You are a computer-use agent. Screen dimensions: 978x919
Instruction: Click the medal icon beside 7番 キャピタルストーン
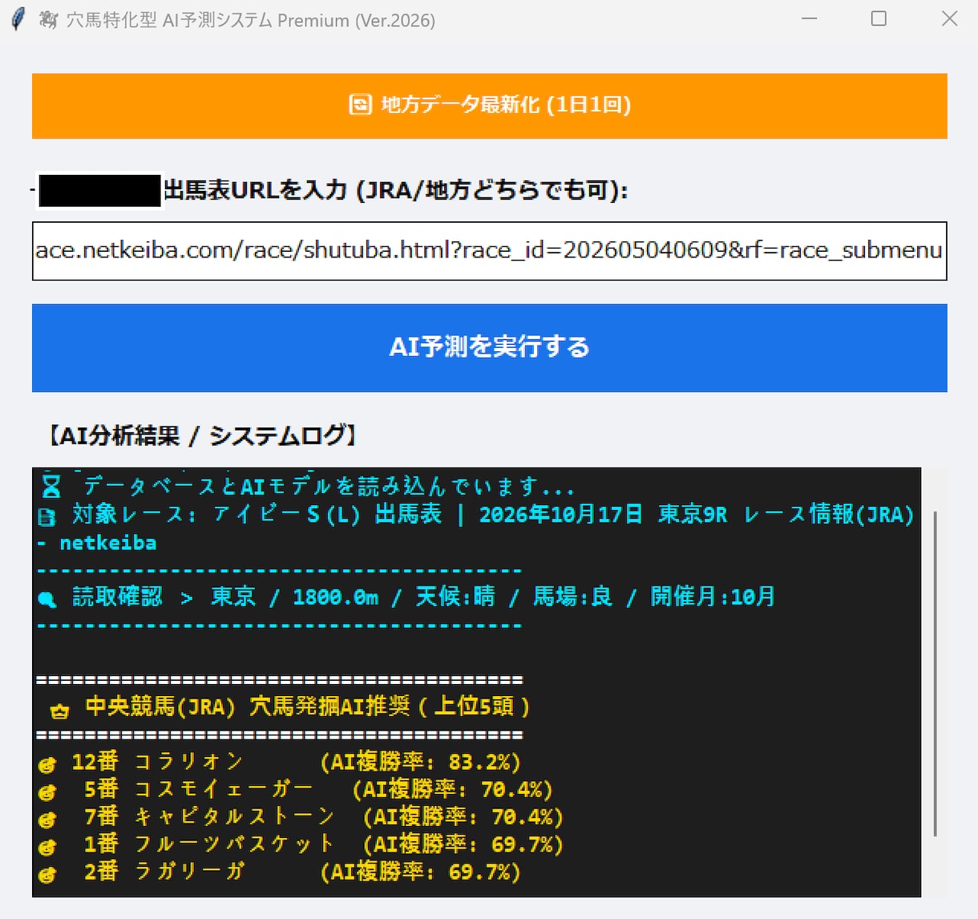click(47, 820)
